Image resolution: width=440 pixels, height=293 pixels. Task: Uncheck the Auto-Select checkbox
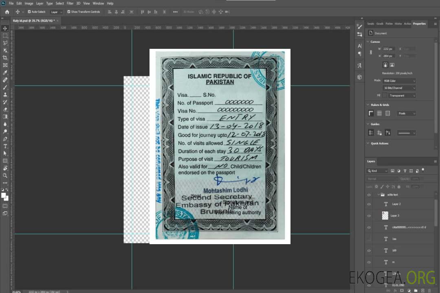pos(29,12)
